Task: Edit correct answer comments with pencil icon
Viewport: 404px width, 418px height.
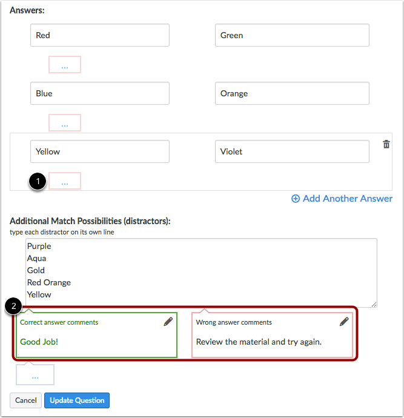Action: tap(168, 322)
